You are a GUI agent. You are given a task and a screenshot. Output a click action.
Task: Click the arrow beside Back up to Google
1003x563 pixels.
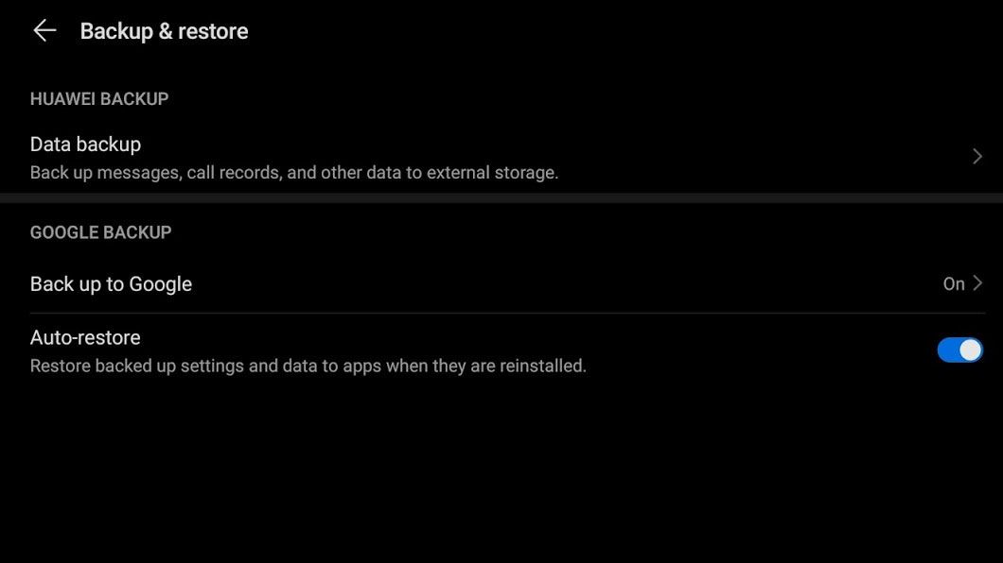976,282
